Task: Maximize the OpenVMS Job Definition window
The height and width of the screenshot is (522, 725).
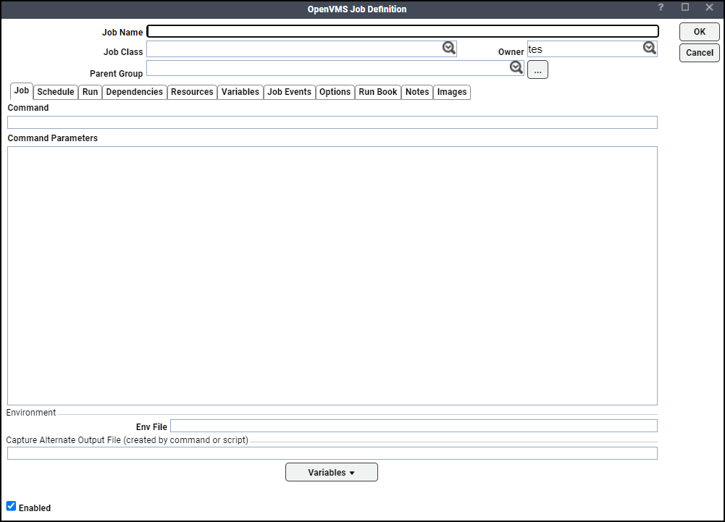Action: tap(685, 8)
